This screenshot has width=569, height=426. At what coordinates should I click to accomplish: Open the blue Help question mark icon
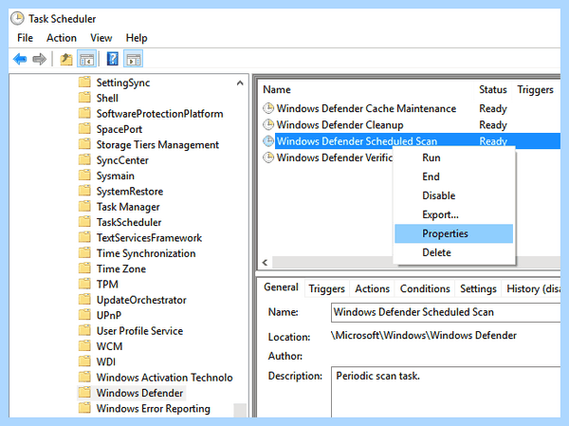pyautogui.click(x=113, y=59)
